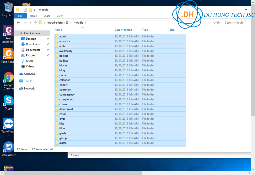Click the Properties icon in quick access toolbar
This screenshot has width=255, height=175.
25,10
